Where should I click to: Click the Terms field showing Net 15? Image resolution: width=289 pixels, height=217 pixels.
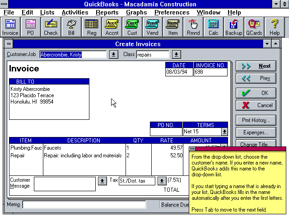202,132
